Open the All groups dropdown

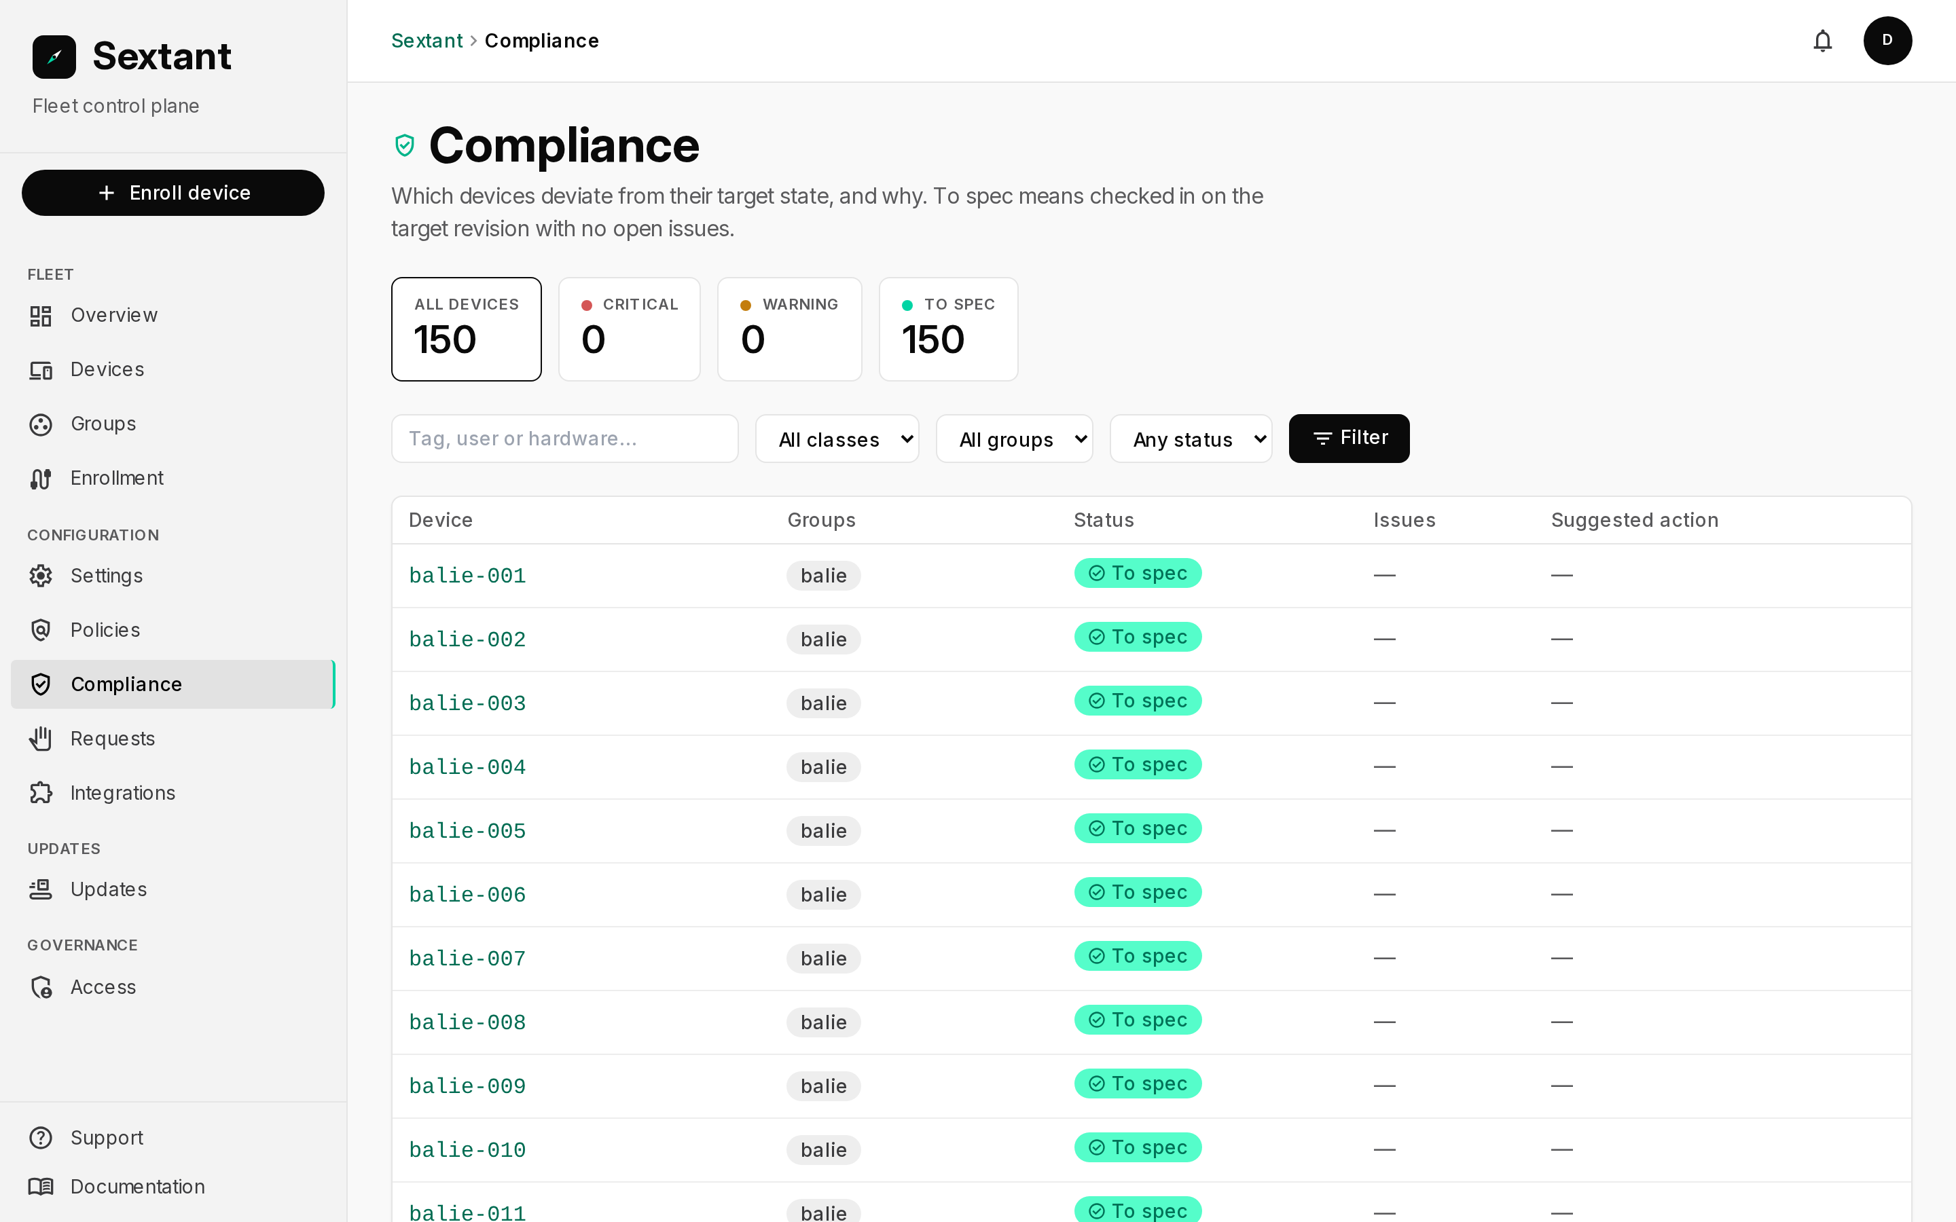coord(1013,439)
